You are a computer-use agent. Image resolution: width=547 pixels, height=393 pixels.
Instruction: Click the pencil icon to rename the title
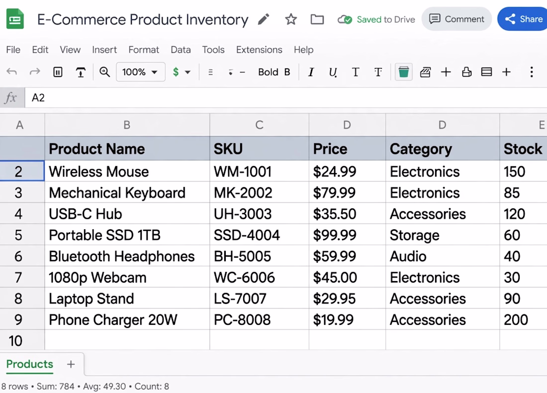click(x=264, y=19)
